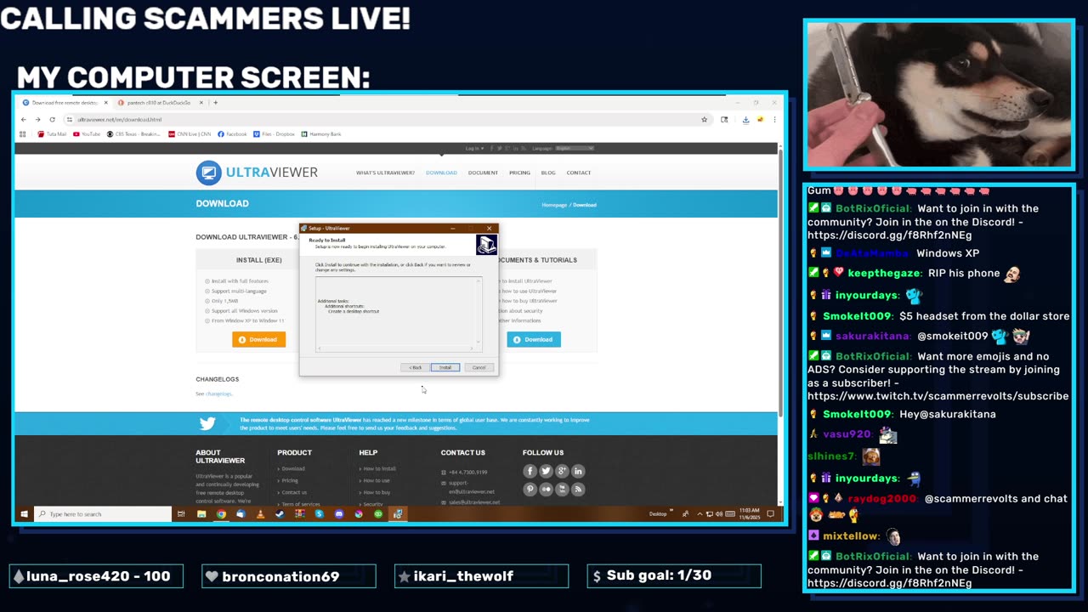
Task: Click the footer Pinterest icon
Action: [x=530, y=489]
